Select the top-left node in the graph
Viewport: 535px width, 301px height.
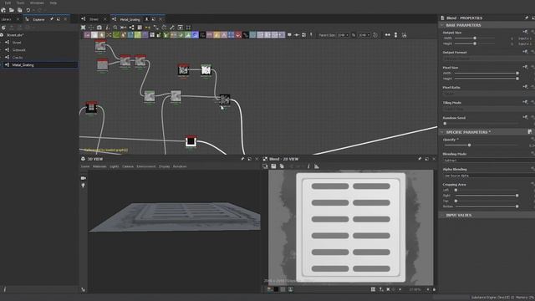pyautogui.click(x=100, y=45)
